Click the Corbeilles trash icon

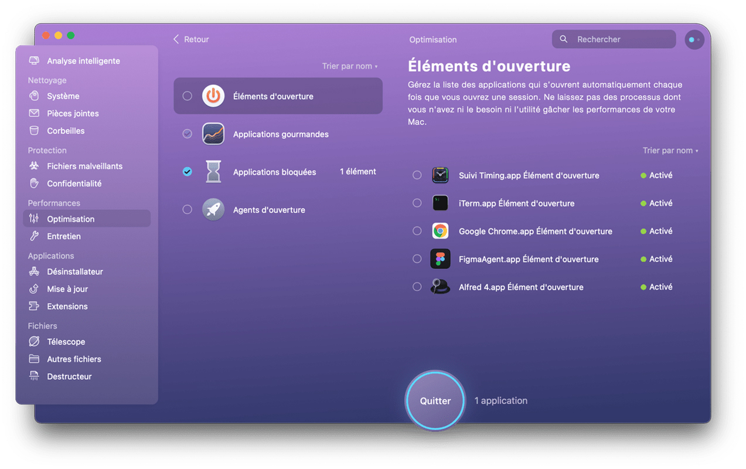(34, 131)
